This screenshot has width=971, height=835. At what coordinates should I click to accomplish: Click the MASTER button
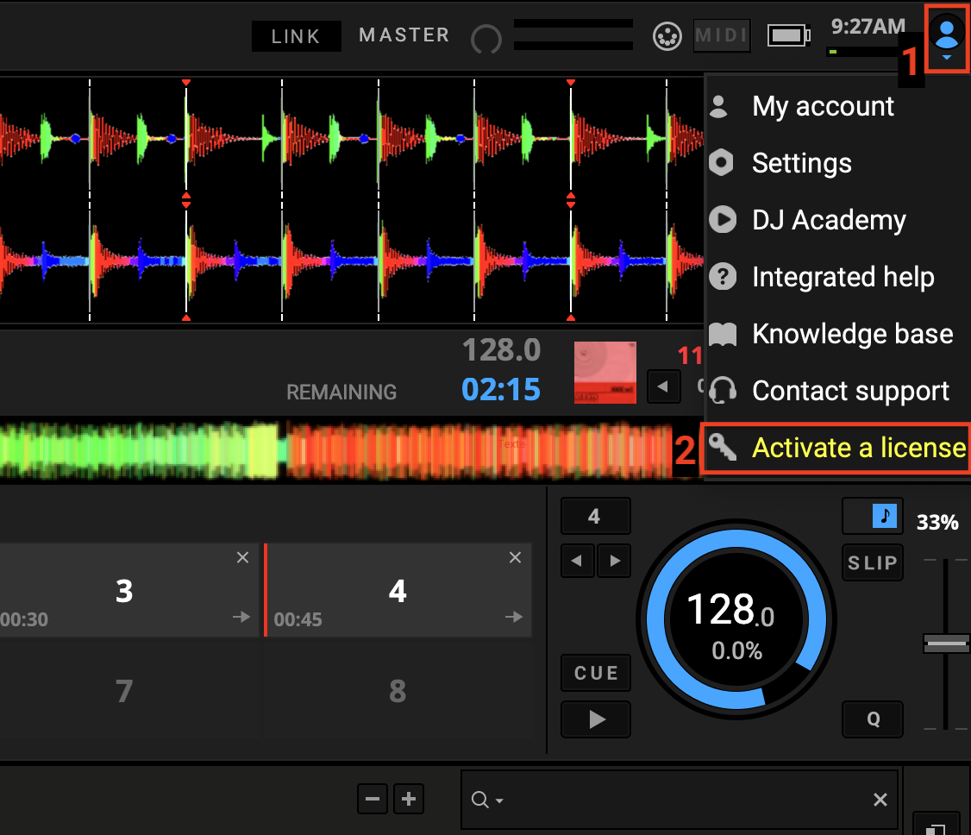404,35
